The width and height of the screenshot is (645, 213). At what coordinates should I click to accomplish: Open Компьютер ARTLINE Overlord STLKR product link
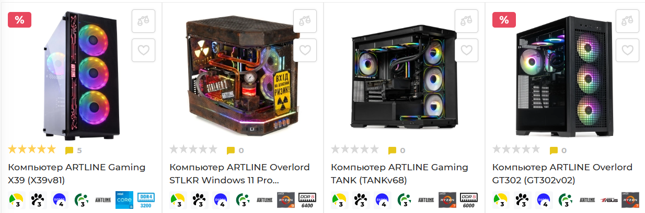pos(239,174)
